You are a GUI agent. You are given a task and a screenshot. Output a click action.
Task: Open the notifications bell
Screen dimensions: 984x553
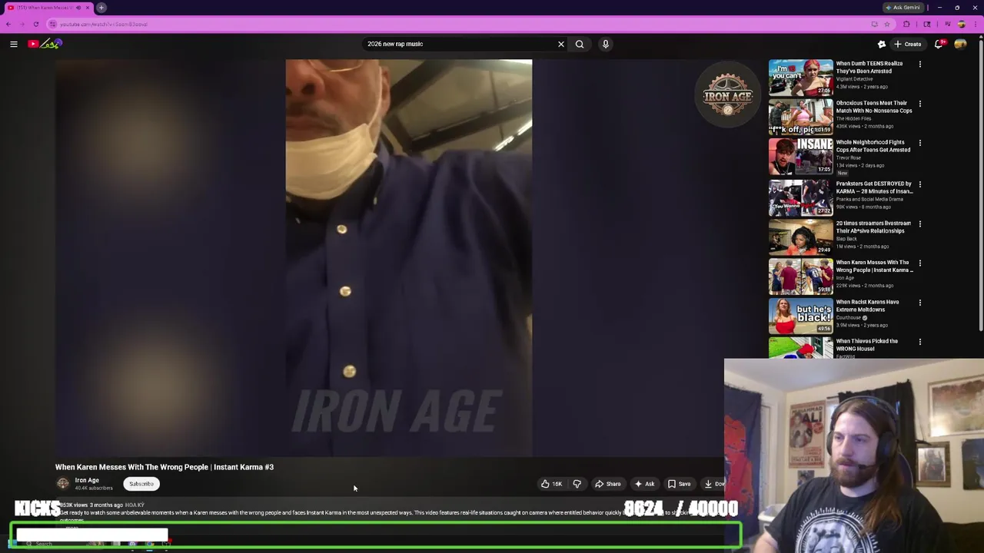[939, 44]
